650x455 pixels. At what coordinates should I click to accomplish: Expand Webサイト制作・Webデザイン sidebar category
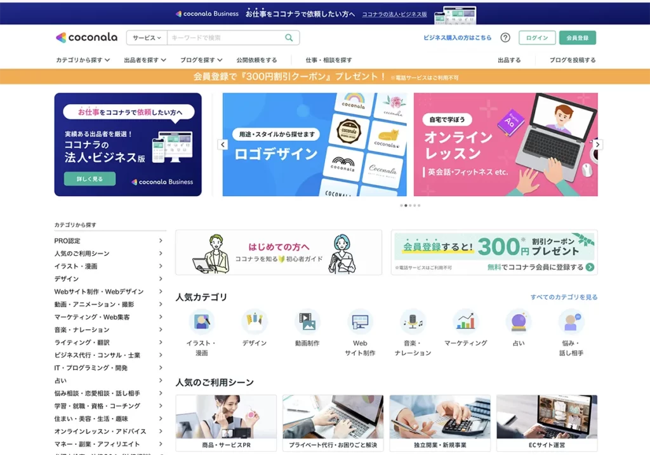(x=109, y=292)
